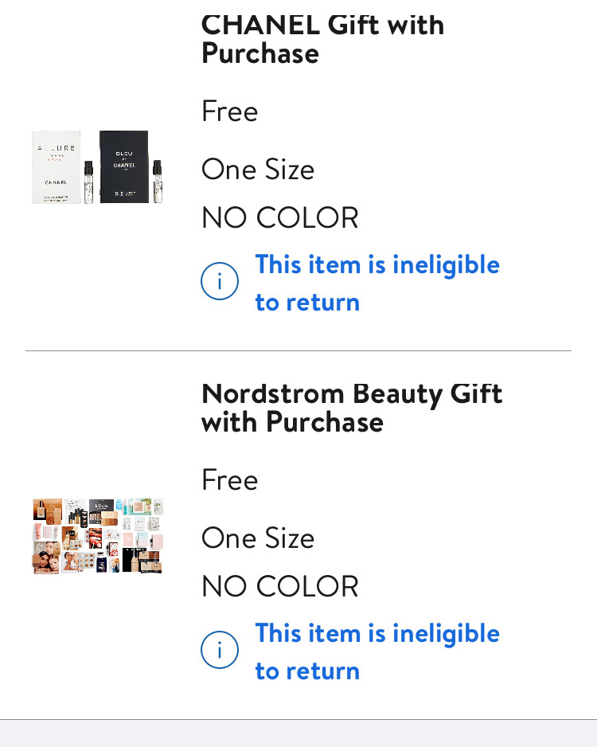Click the divider line between the two gifts

(x=298, y=350)
